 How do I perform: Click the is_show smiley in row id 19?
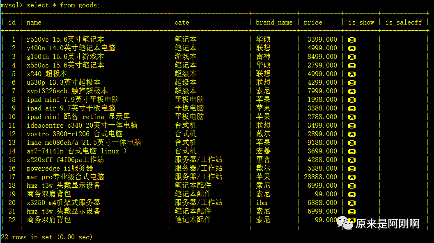click(x=352, y=194)
